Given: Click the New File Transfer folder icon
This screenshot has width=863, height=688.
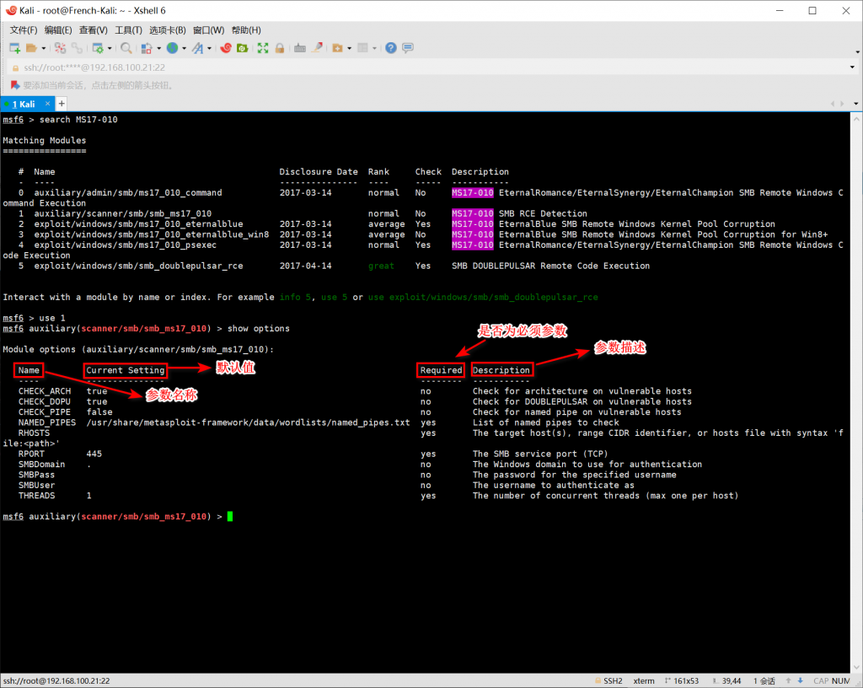Looking at the screenshot, I should pos(337,48).
